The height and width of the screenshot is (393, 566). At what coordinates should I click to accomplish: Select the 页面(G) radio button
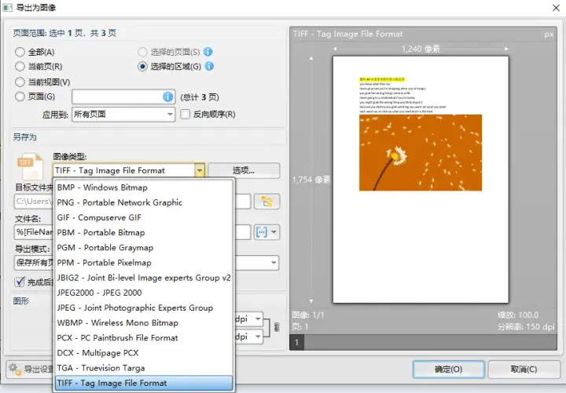coord(20,96)
